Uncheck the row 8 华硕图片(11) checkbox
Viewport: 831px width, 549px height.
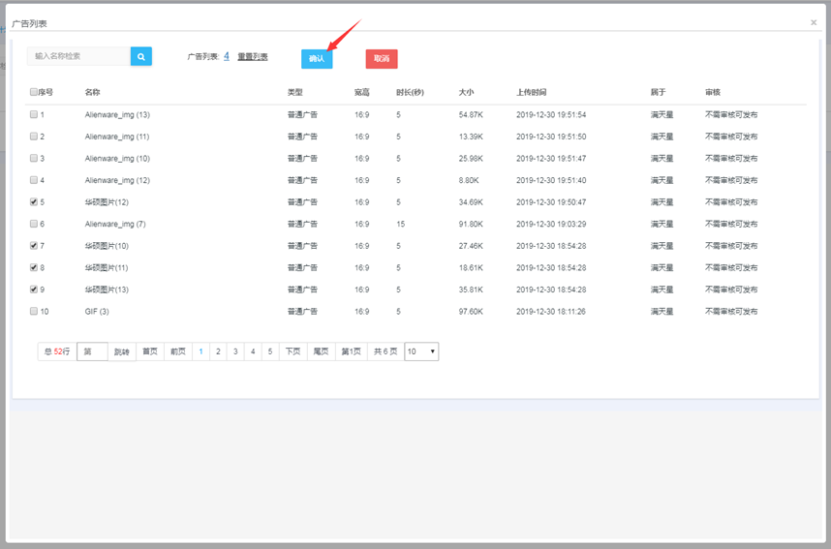[x=34, y=268]
